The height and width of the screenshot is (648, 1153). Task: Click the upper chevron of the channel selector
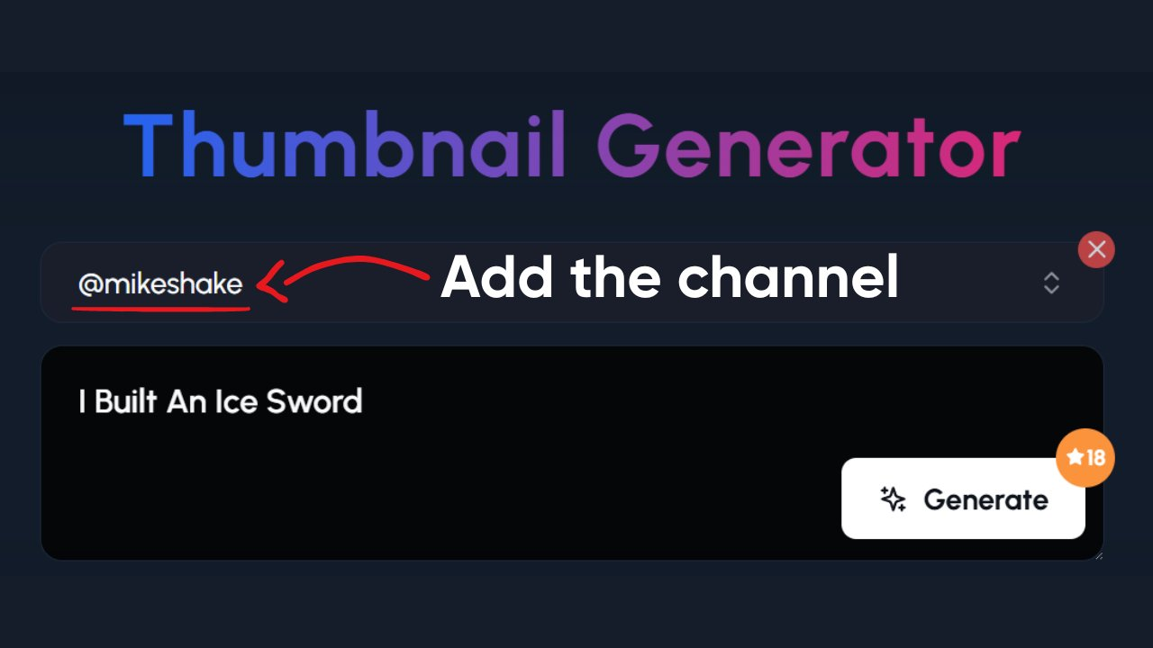[1051, 277]
